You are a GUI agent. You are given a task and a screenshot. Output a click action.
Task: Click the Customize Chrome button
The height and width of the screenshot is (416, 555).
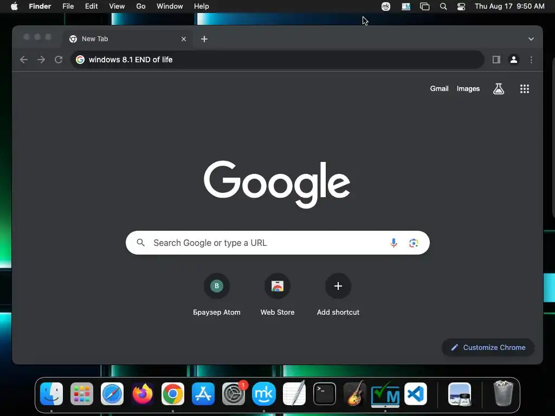[x=488, y=347]
